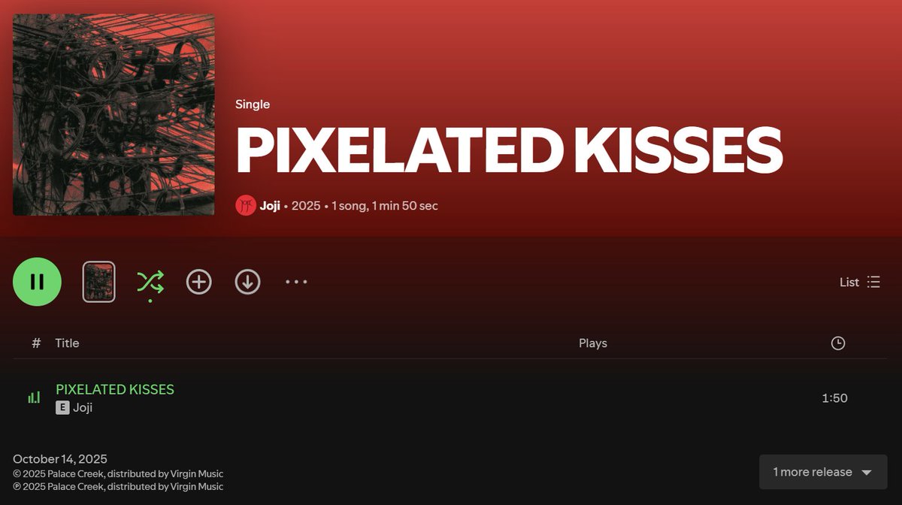Expand the 1 more release dropdown

(x=823, y=472)
